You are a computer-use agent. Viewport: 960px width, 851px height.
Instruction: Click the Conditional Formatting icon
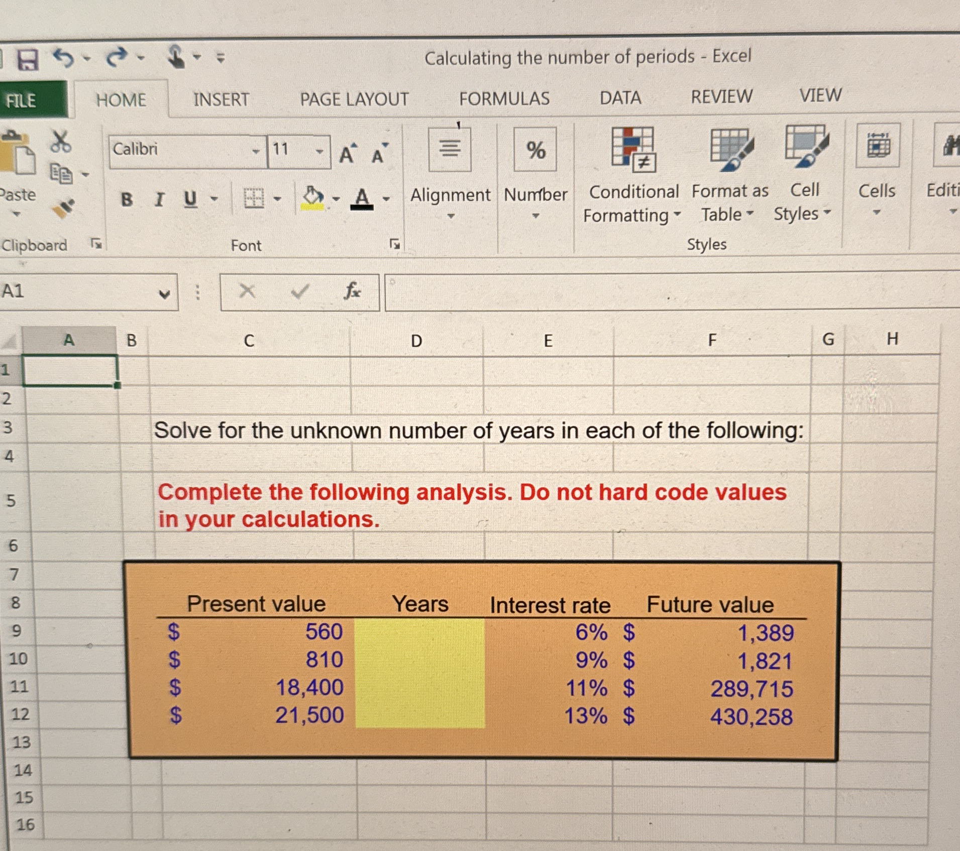point(633,149)
